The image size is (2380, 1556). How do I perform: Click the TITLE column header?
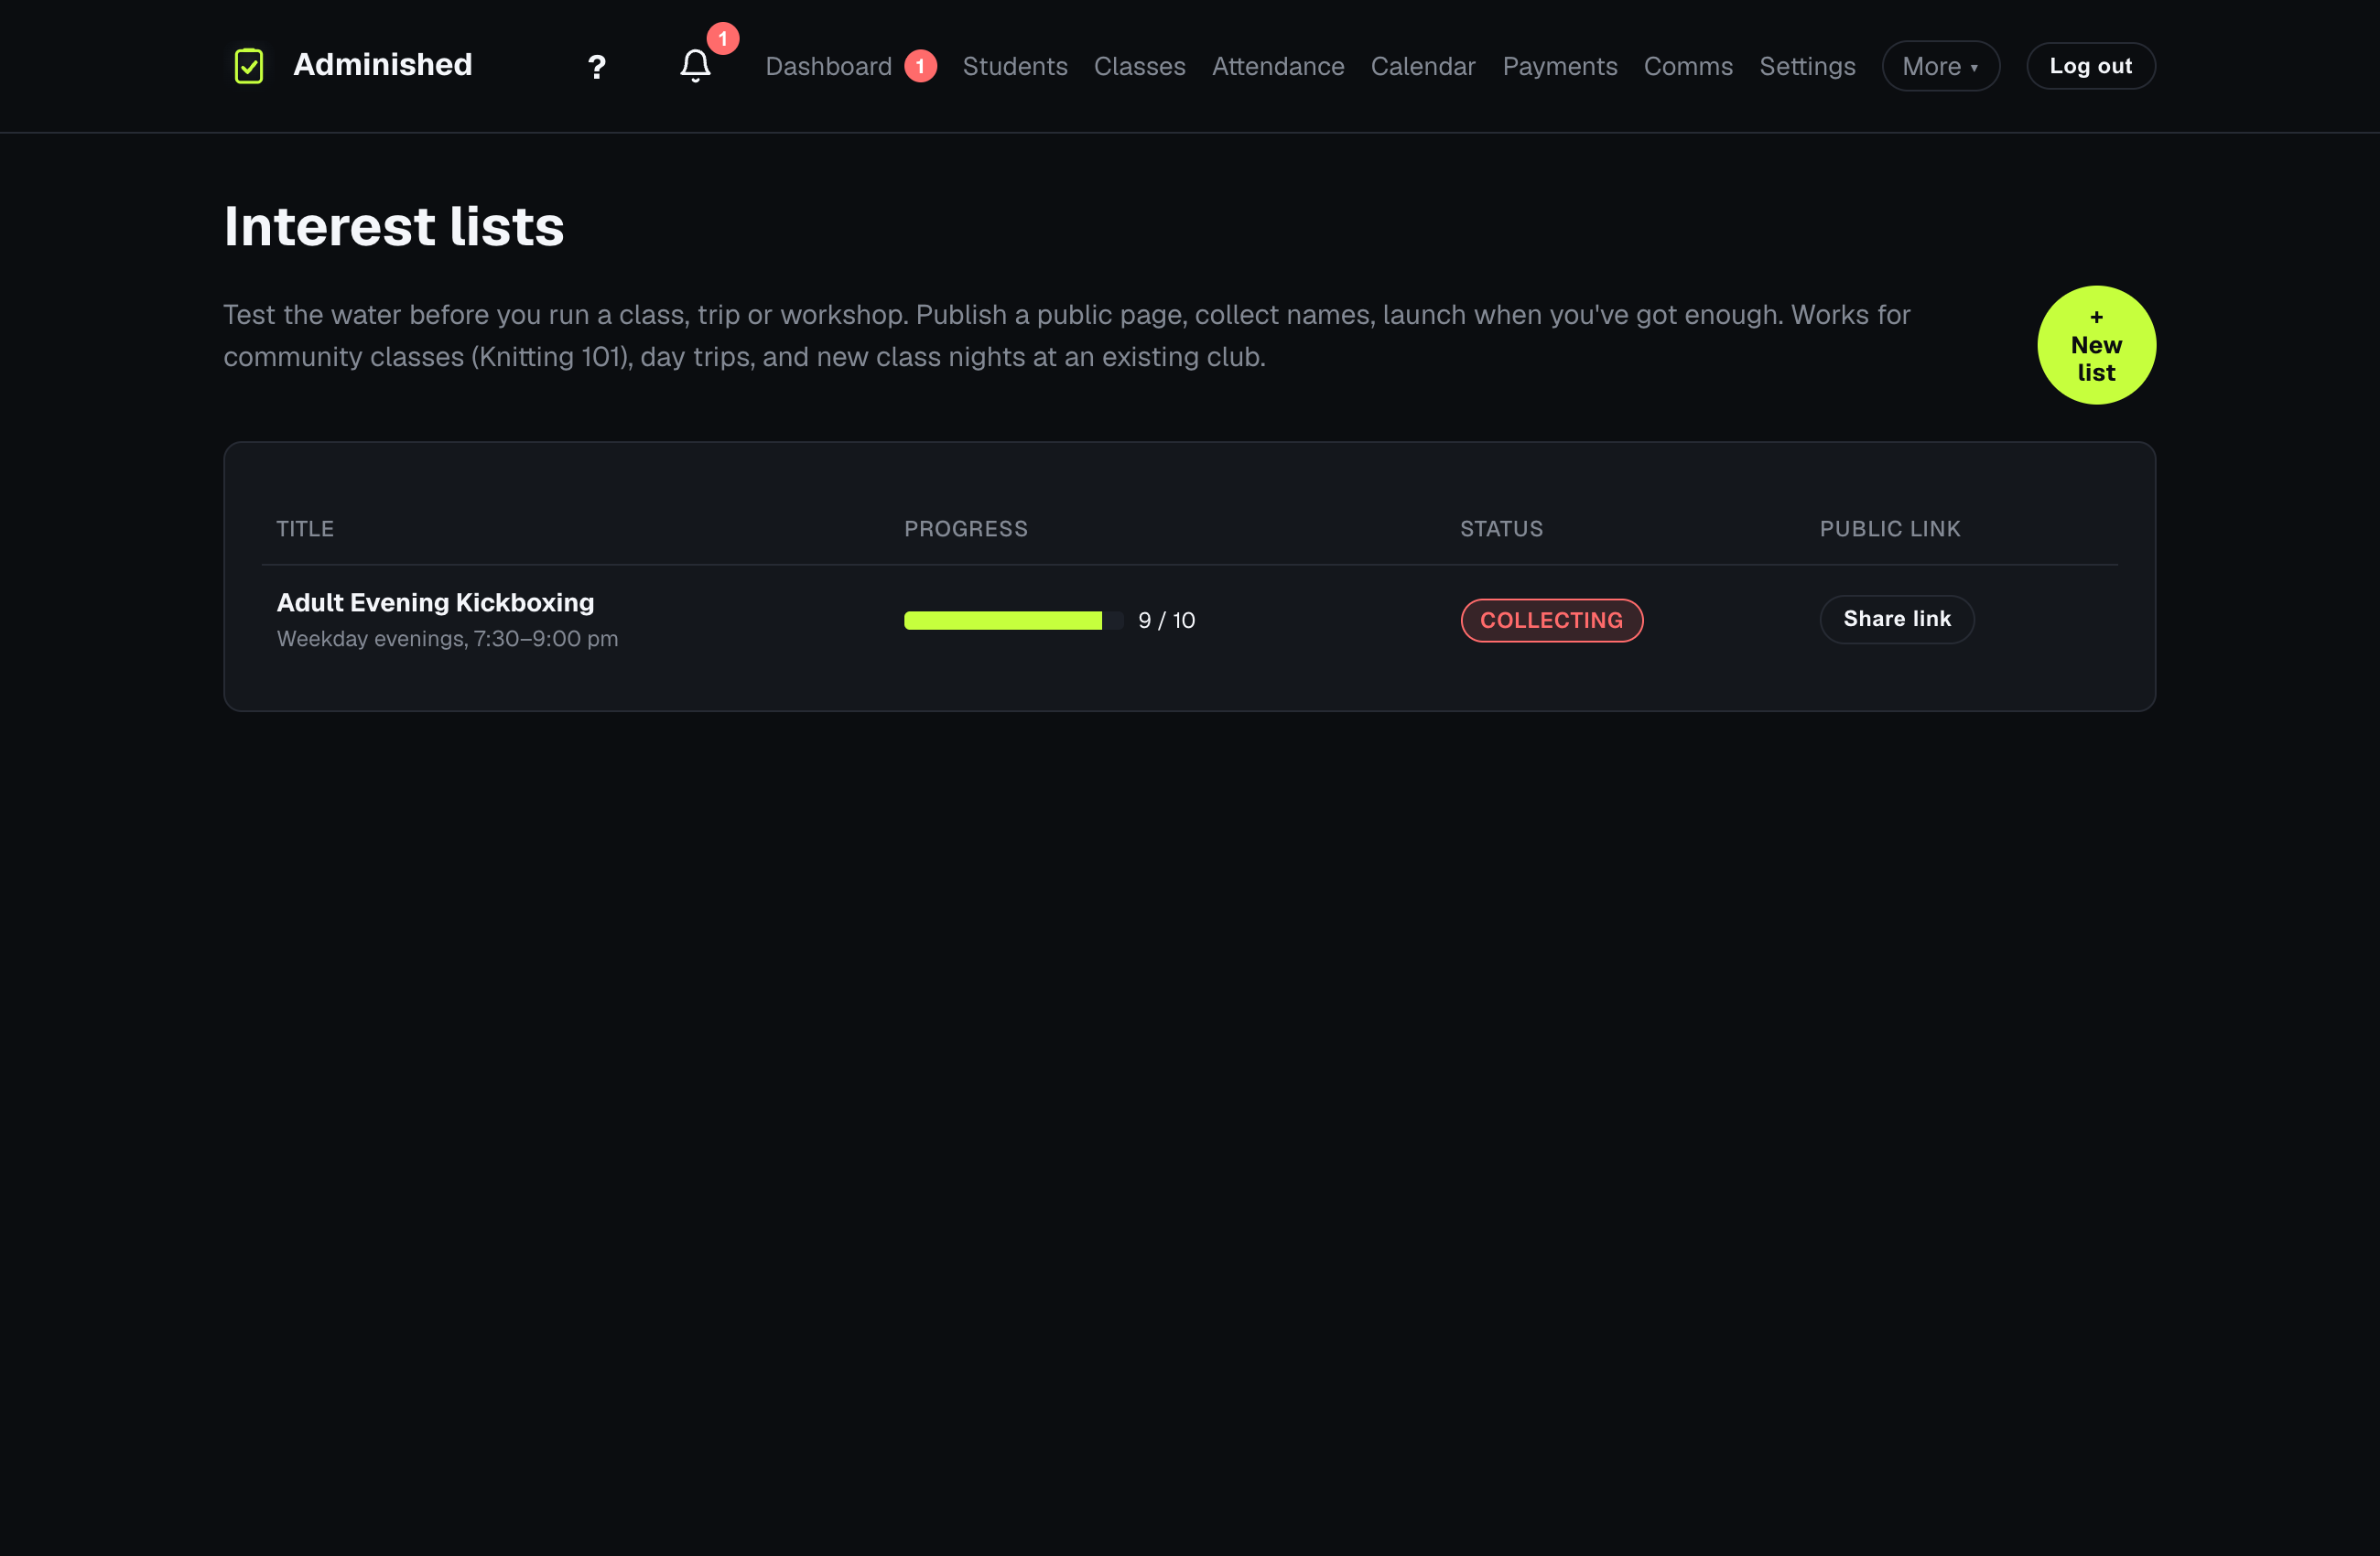pos(305,529)
